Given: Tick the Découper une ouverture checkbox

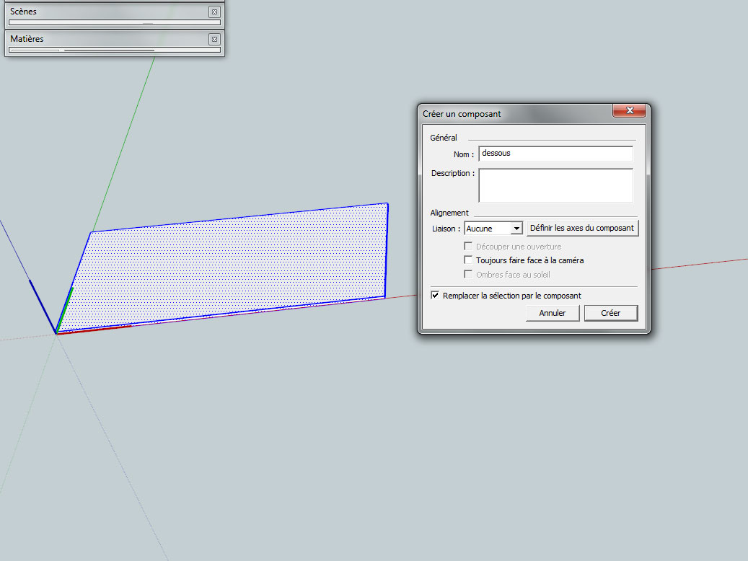Looking at the screenshot, I should tap(468, 246).
